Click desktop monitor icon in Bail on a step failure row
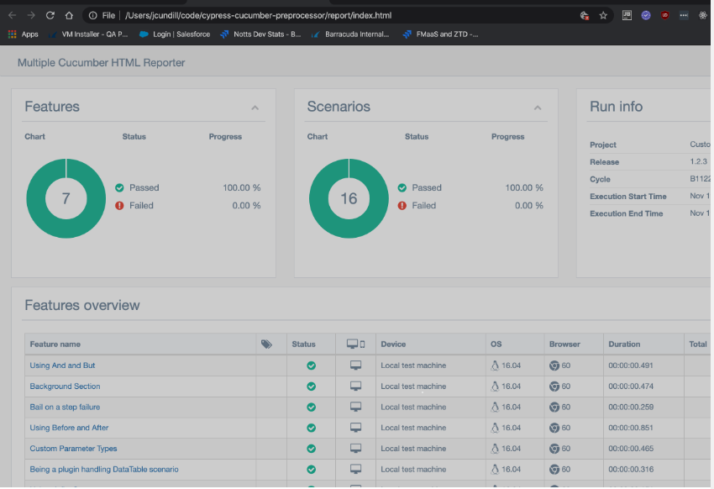This screenshot has width=714, height=489. (355, 407)
